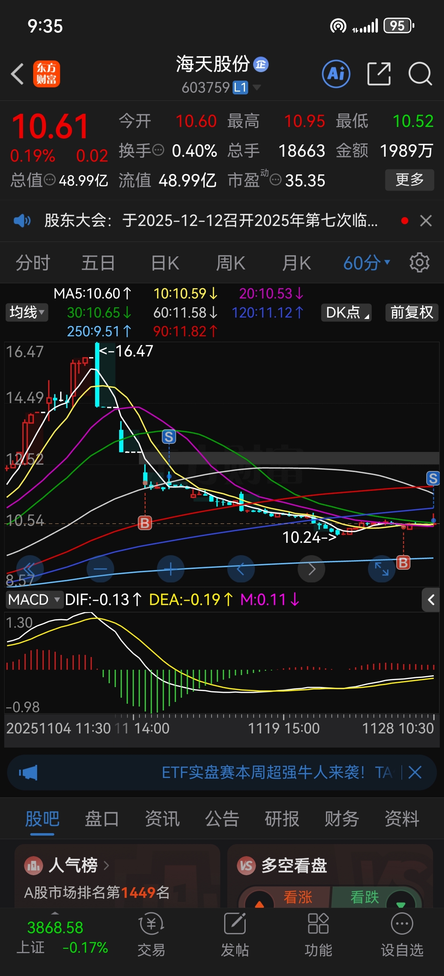
Task: Select the 公告 tab
Action: point(222,819)
